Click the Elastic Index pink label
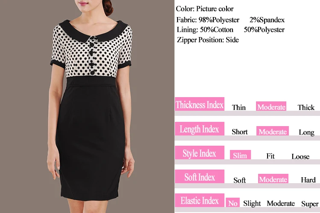The height and width of the screenshot is (213, 320). pyautogui.click(x=200, y=200)
